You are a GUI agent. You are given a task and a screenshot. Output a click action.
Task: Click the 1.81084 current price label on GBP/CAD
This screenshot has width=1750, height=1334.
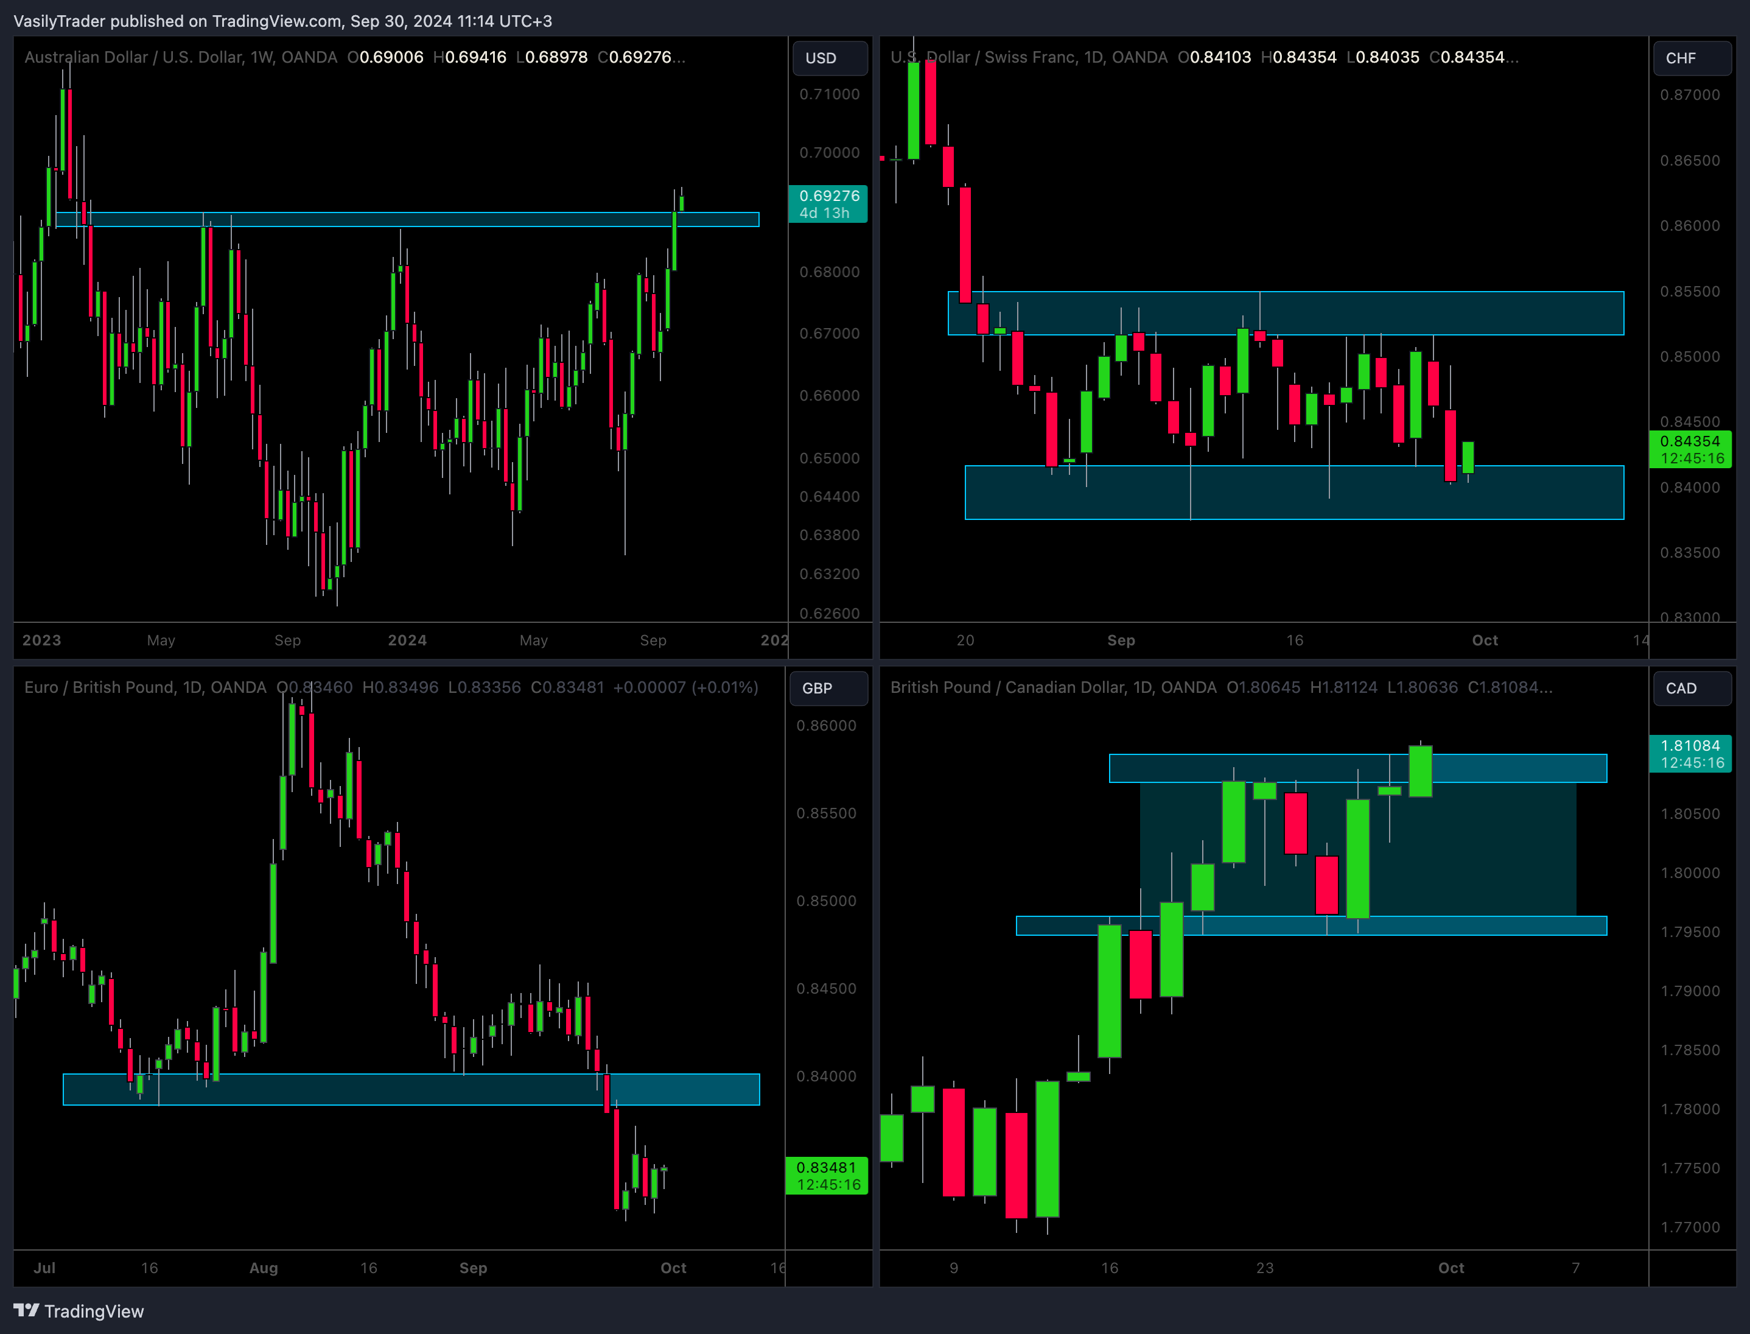(x=1692, y=754)
